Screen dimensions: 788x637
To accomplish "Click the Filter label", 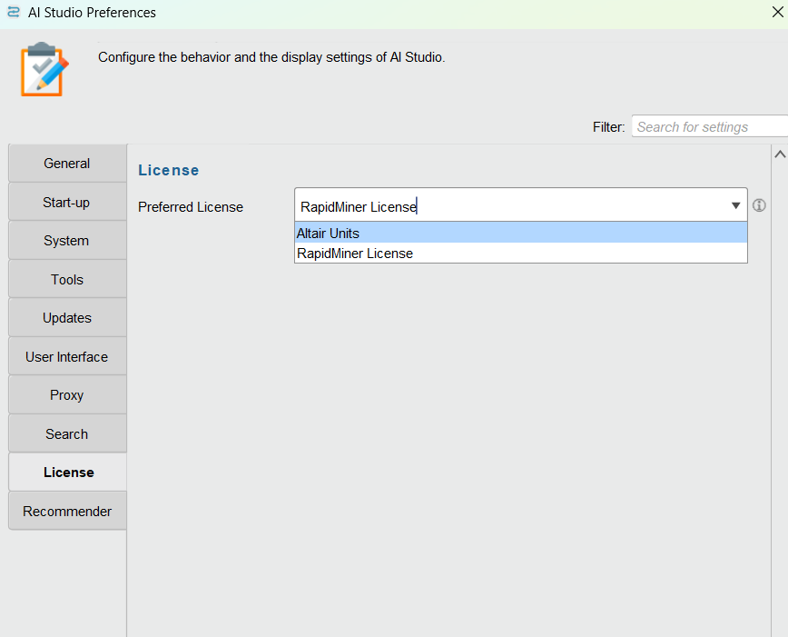I will pos(608,127).
